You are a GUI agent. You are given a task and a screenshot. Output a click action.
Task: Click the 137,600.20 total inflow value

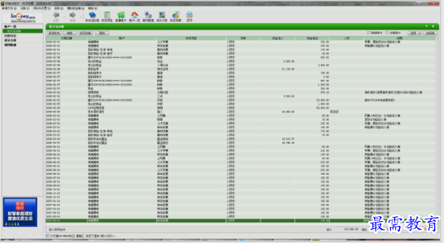pos(351,230)
